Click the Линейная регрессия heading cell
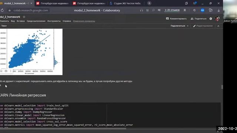237x133 pixels. (x=23, y=95)
